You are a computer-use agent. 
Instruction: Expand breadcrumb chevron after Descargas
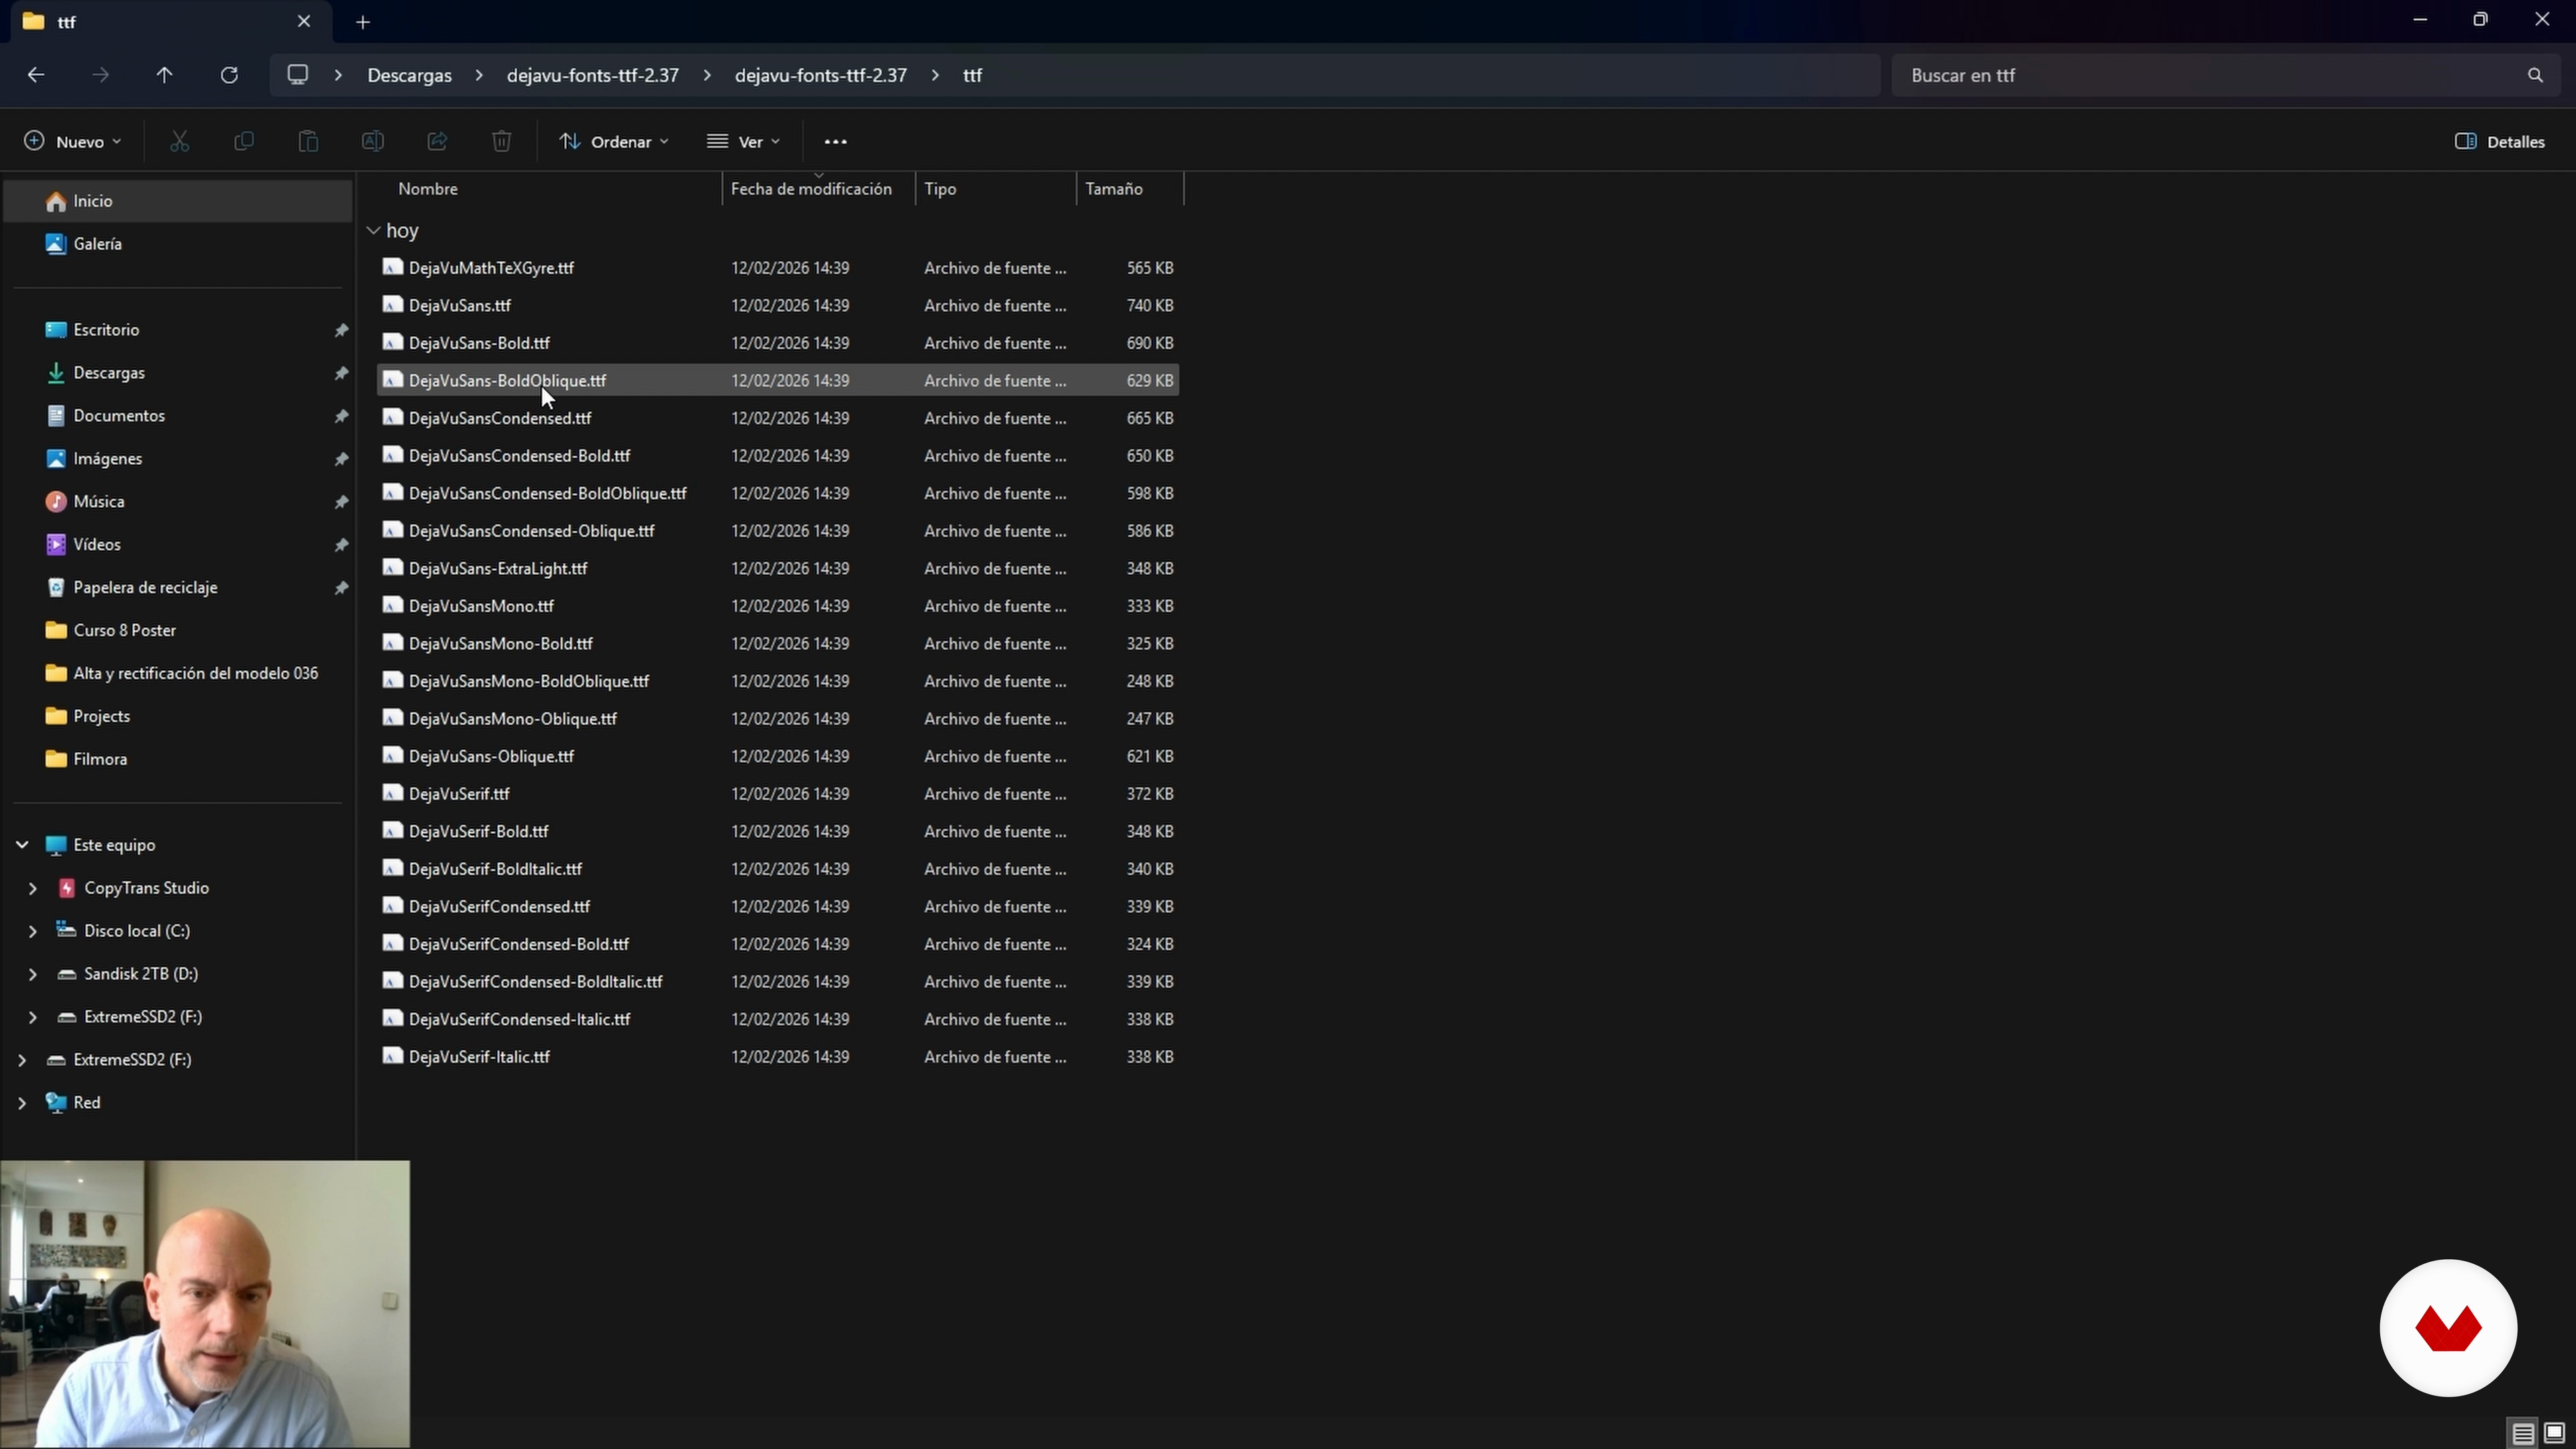480,75
